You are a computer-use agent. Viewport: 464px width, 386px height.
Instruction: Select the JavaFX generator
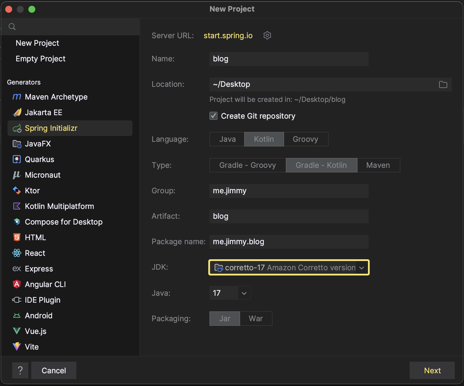[x=70, y=144]
